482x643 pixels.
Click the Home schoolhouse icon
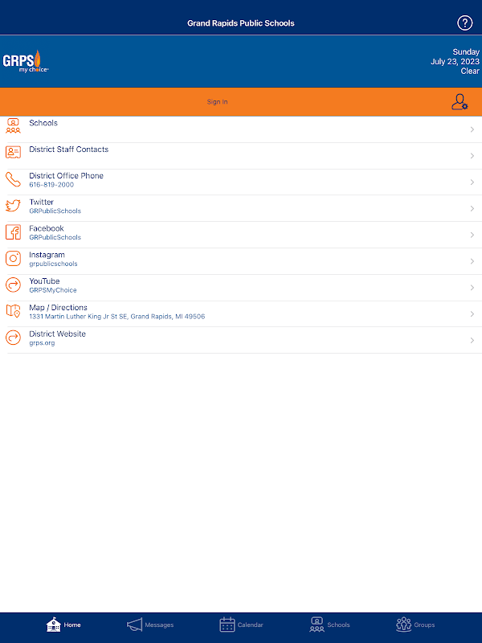click(x=53, y=625)
